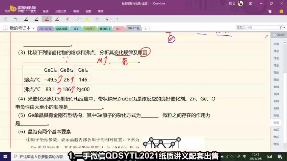
Task: Click the volume speaker tray icon
Action: pyautogui.click(x=232, y=157)
